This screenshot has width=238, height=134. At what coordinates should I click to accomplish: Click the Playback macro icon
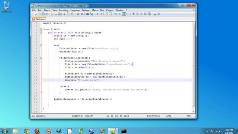(141, 14)
